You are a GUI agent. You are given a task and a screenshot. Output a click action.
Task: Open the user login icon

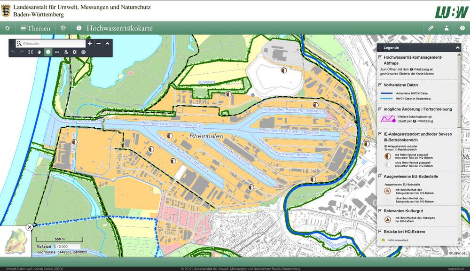point(446,28)
